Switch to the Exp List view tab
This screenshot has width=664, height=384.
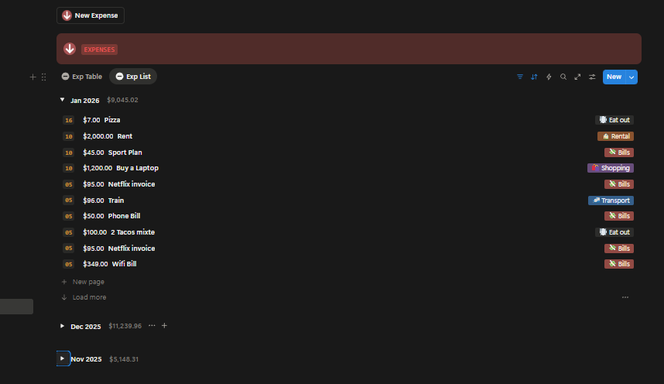(x=133, y=77)
